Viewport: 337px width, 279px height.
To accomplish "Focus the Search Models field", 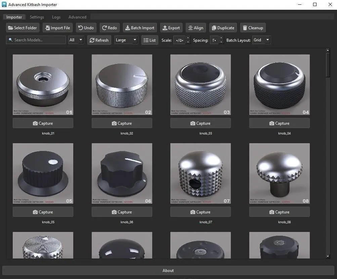I will click(x=36, y=40).
